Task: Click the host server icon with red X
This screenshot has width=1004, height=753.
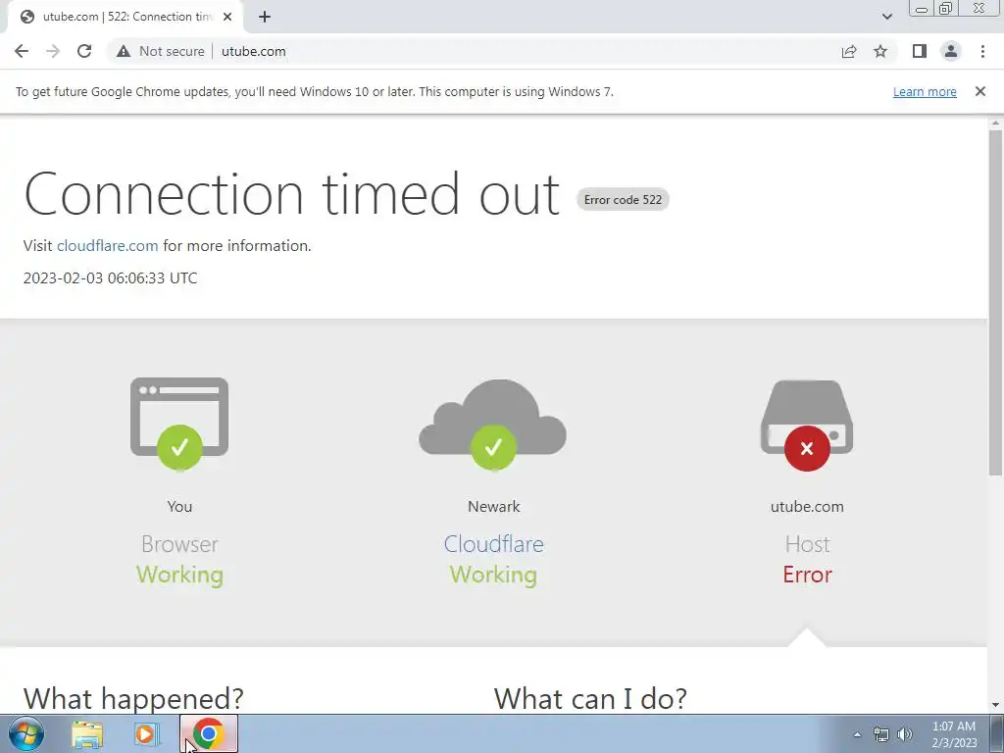Action: (x=807, y=425)
